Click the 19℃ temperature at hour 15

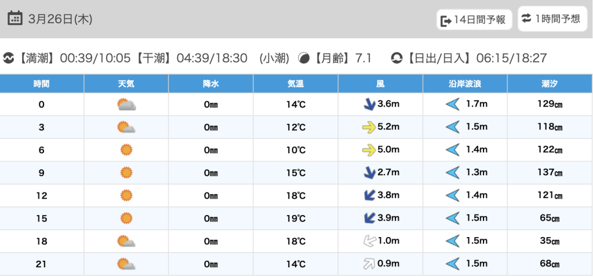pos(296,219)
